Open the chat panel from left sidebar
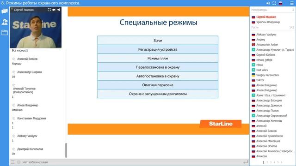The height and width of the screenshot is (166, 296). [5, 11]
